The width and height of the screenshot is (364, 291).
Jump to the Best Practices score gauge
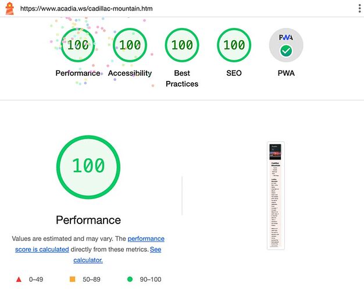[x=182, y=45]
